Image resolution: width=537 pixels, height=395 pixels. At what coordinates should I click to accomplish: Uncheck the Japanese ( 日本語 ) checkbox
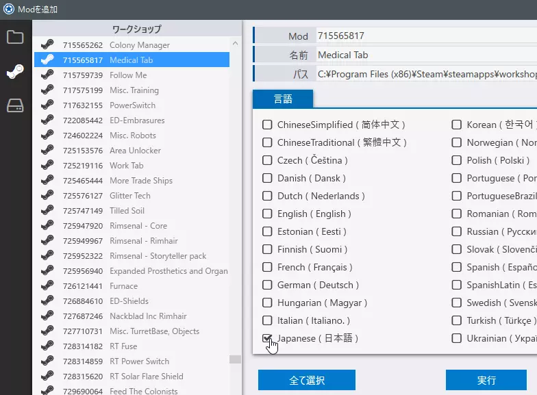pos(267,338)
